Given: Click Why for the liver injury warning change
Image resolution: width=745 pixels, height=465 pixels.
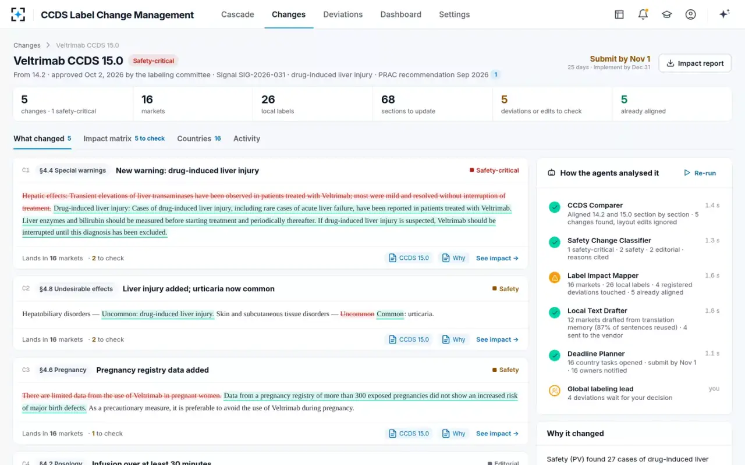Looking at the screenshot, I should (x=454, y=258).
